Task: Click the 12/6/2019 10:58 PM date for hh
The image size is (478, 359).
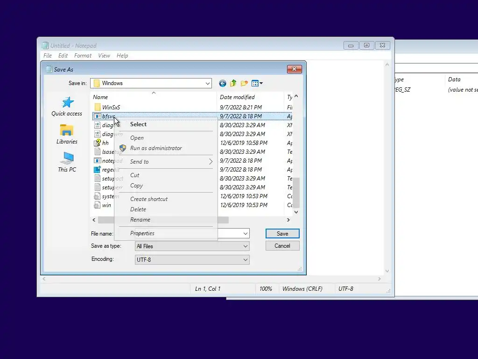Action: tap(244, 143)
